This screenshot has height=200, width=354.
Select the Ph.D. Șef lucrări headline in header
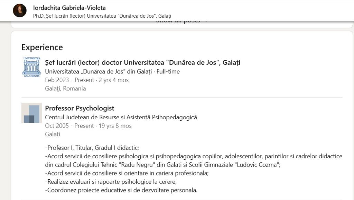(x=102, y=16)
